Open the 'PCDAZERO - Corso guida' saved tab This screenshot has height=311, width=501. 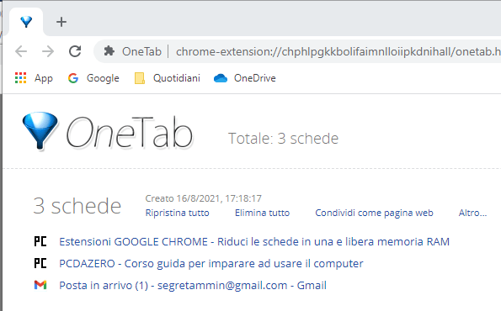pos(211,264)
